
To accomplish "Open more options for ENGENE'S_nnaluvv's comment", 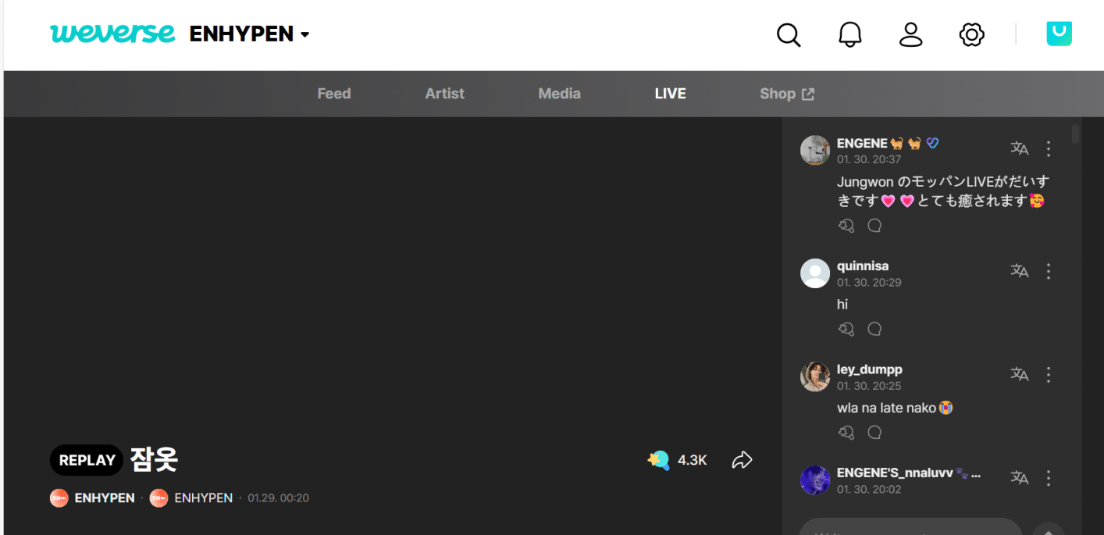I will click(1049, 477).
